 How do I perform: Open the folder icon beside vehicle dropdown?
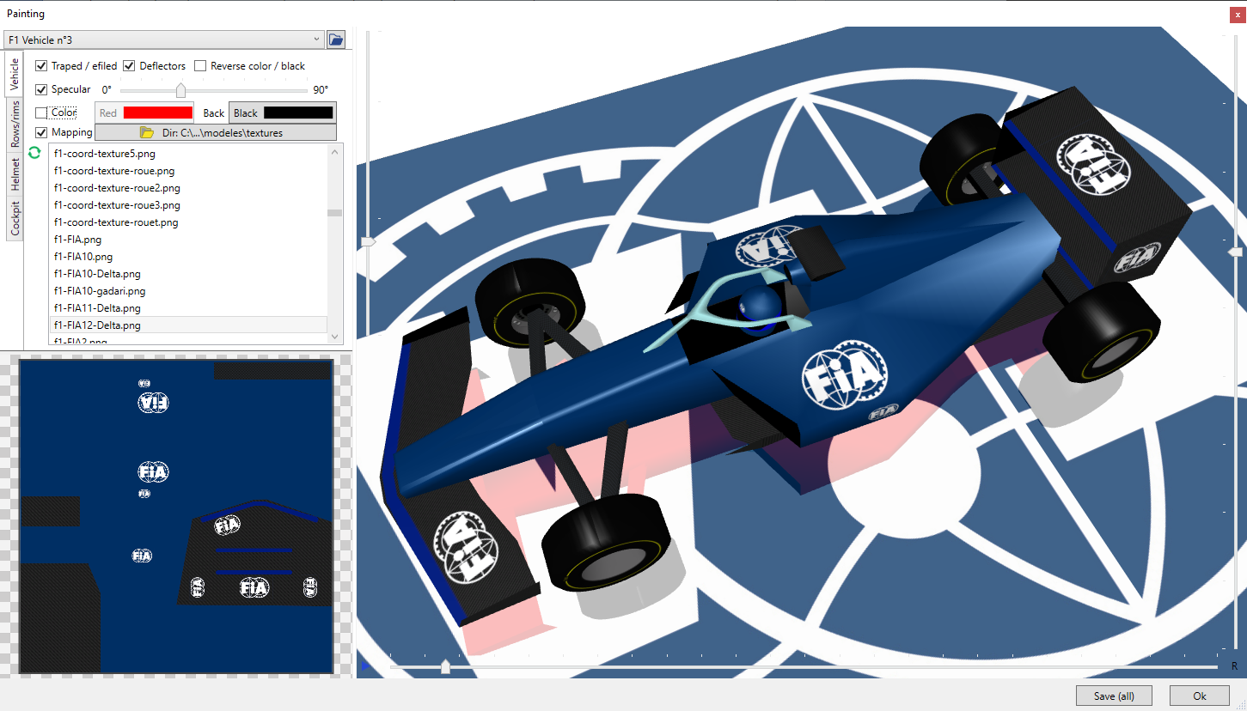[x=336, y=39]
